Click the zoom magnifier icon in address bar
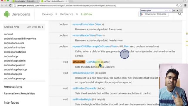188x106 pixels. (x=177, y=6)
